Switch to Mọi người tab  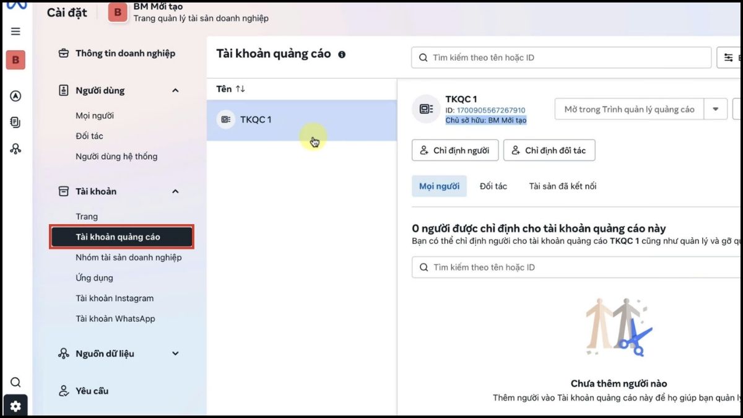click(x=439, y=186)
